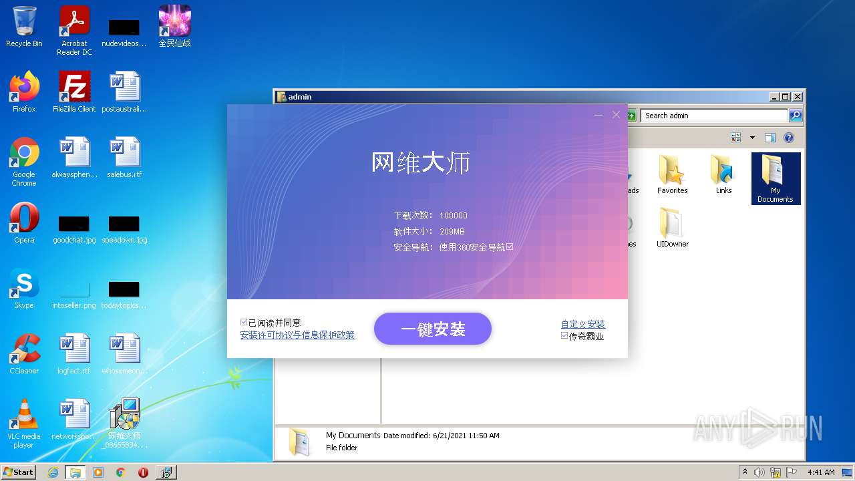855x481 pixels.
Task: Click the Explorer search magnifier button
Action: click(795, 116)
